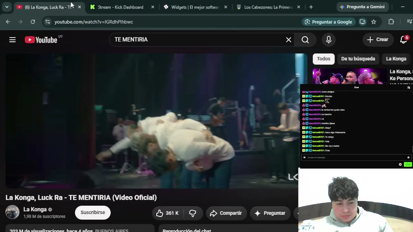Go back with the browser back arrow

[x=8, y=22]
